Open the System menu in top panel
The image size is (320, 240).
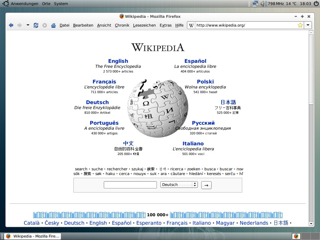(x=61, y=4)
